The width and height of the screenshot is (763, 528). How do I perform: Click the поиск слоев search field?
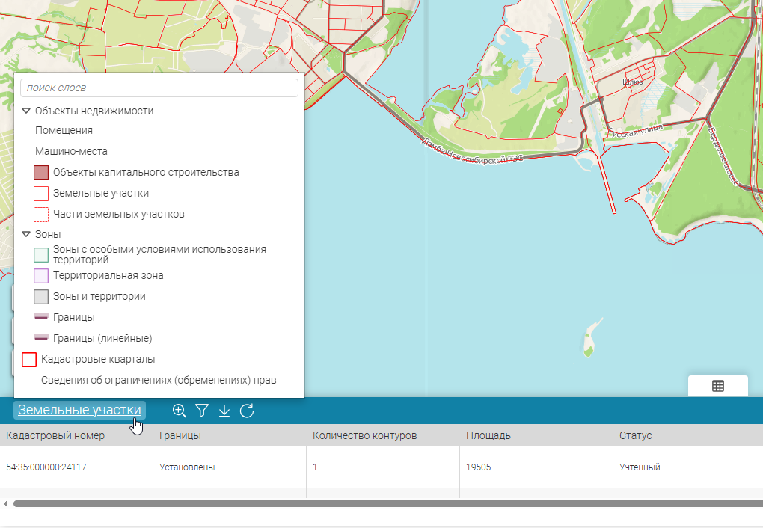[159, 88]
